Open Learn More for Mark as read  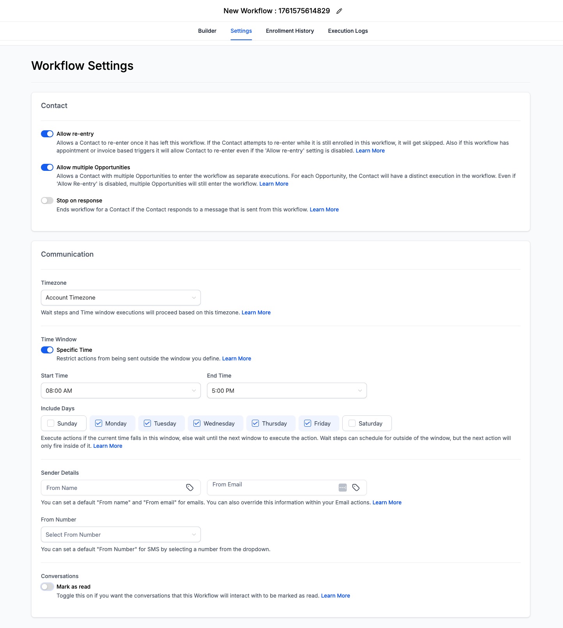(x=335, y=596)
